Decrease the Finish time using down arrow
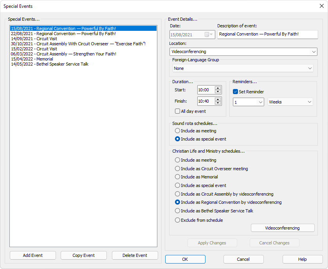Screen dimensions: 328x269 pos(218,103)
